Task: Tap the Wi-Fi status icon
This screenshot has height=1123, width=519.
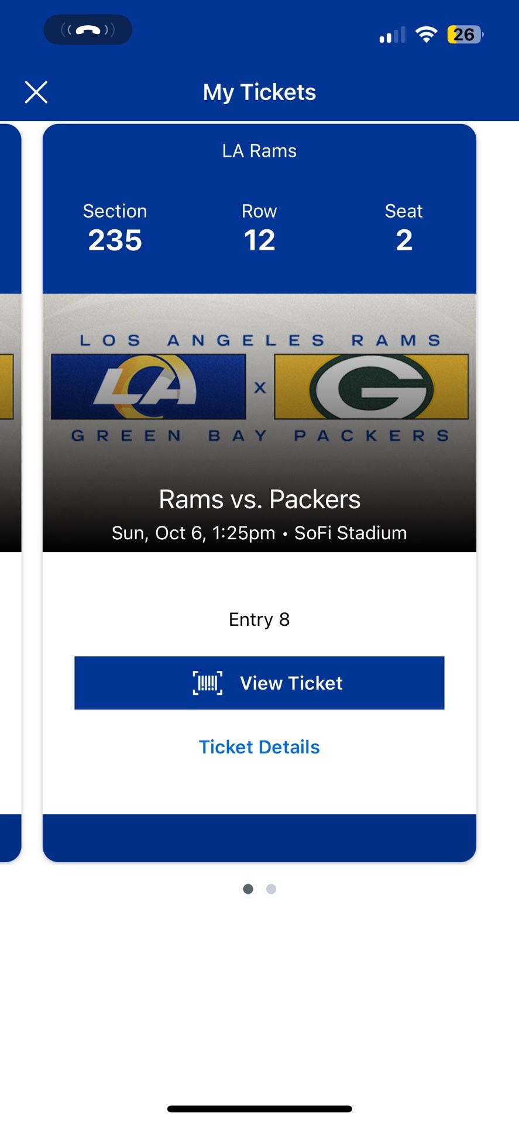Action: pos(426,35)
